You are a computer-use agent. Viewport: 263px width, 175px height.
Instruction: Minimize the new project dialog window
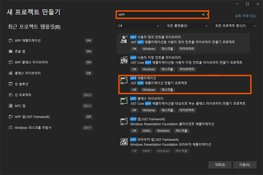pyautogui.click(x=237, y=4)
